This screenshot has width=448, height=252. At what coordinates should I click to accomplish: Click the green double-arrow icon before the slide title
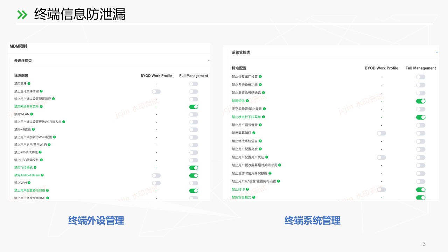click(22, 15)
